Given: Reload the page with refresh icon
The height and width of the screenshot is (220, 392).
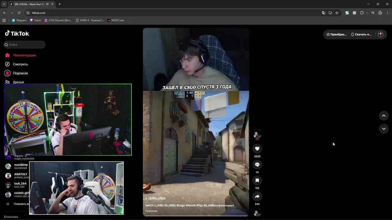Looking at the screenshot, I should coord(19,13).
